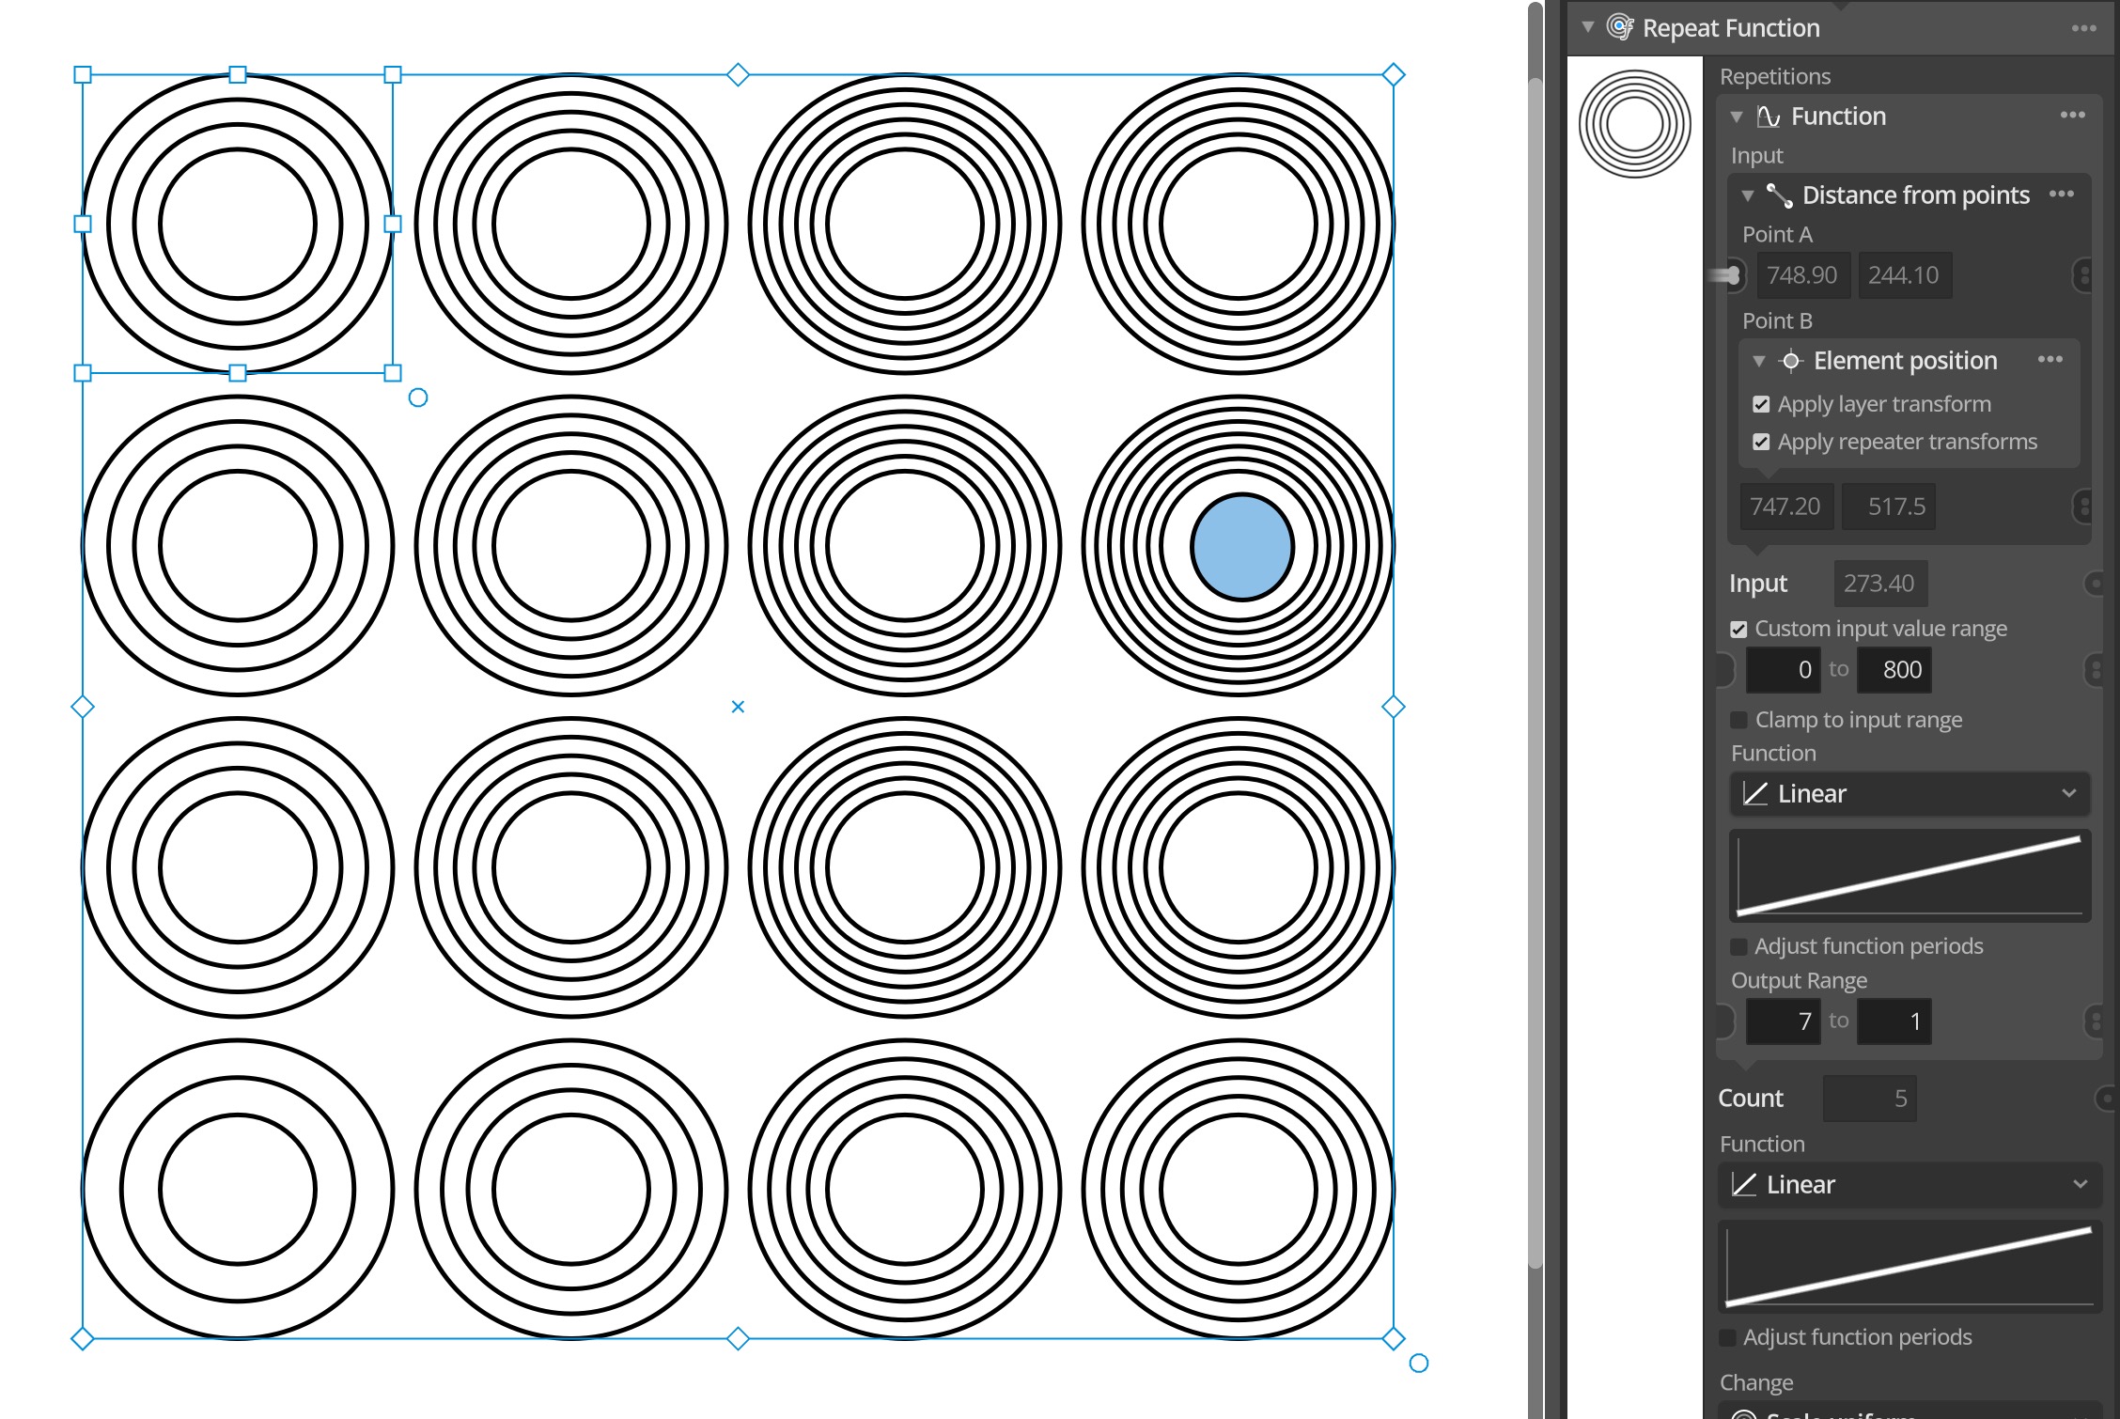Open the Input function Linear dropdown
Image resolution: width=2120 pixels, height=1419 pixels.
1909,794
